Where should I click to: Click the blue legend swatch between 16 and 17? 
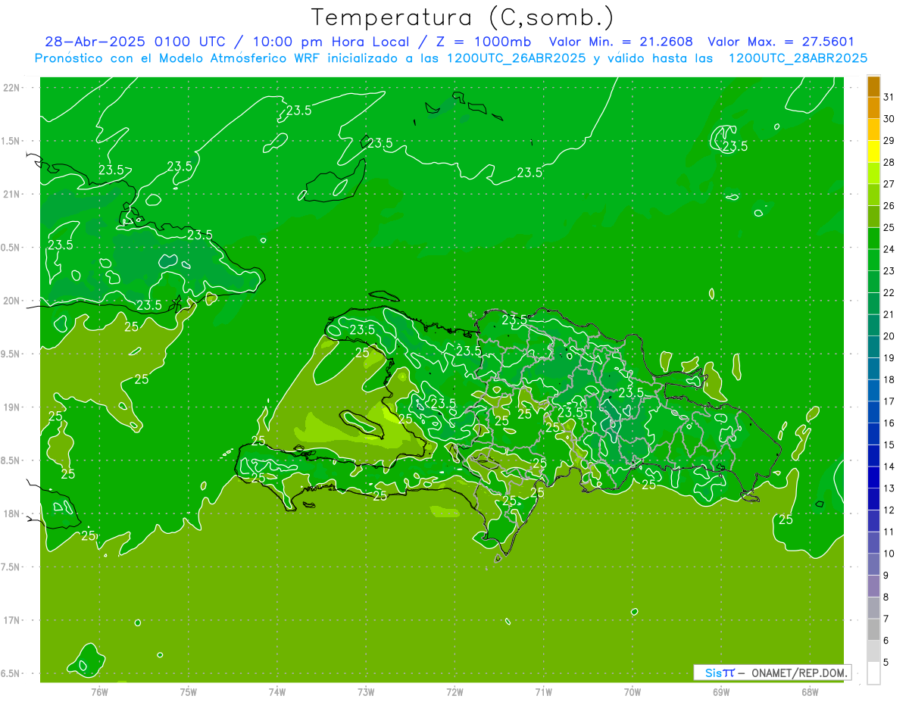click(x=873, y=412)
